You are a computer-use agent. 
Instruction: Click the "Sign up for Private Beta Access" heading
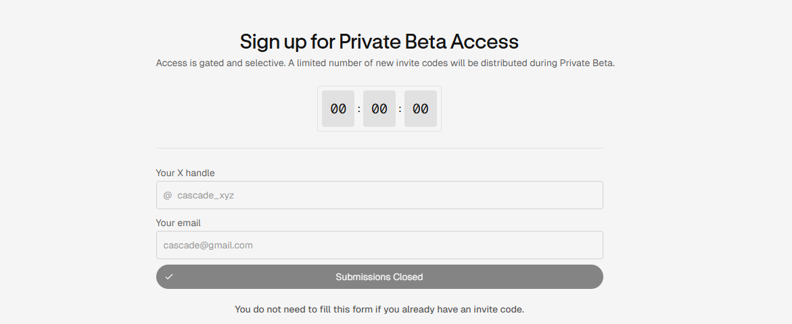point(379,42)
